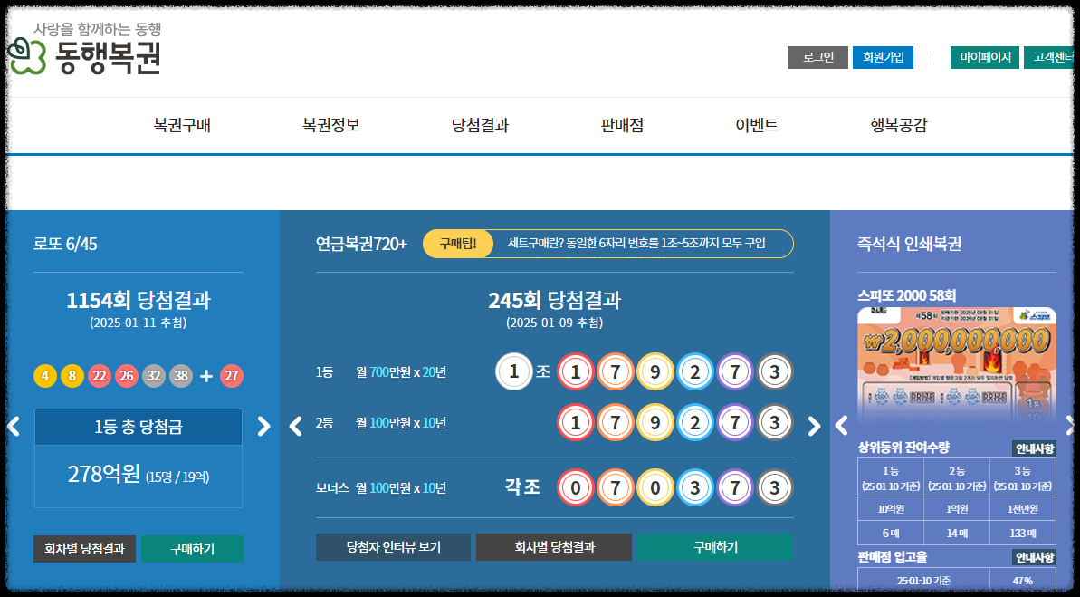Click 1등 월 700만원 x 20년 text

381,372
